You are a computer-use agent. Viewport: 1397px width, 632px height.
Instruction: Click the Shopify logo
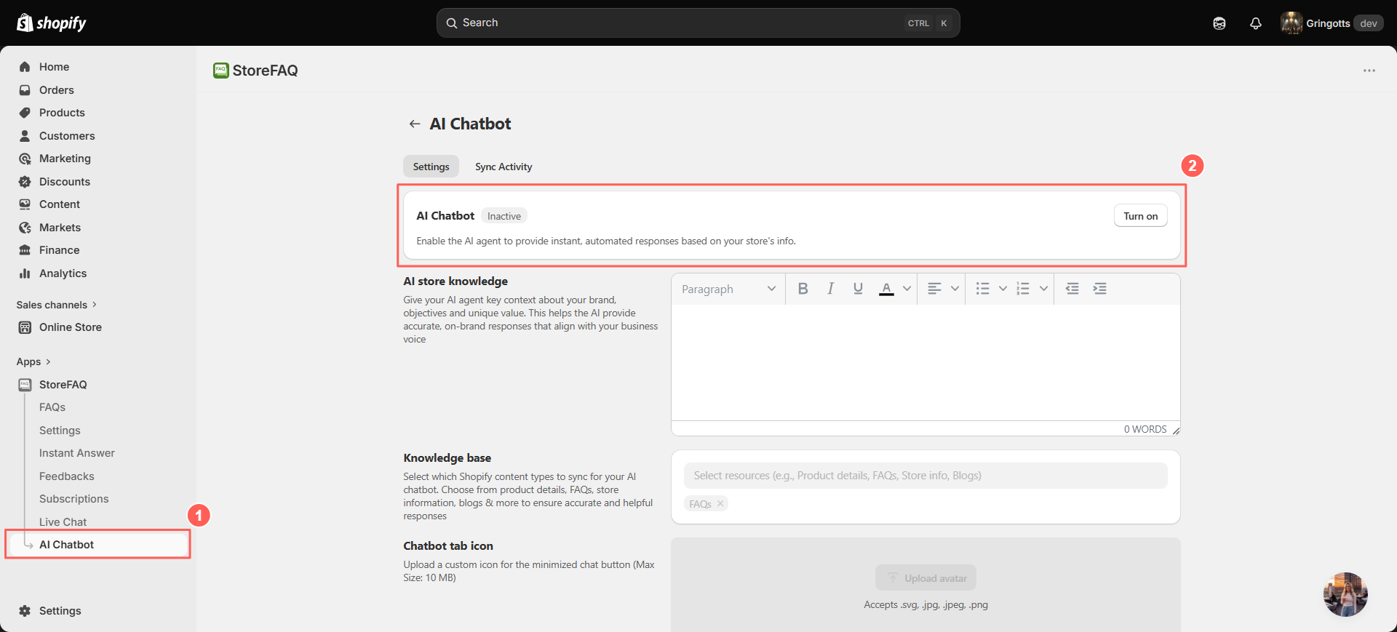coord(51,23)
